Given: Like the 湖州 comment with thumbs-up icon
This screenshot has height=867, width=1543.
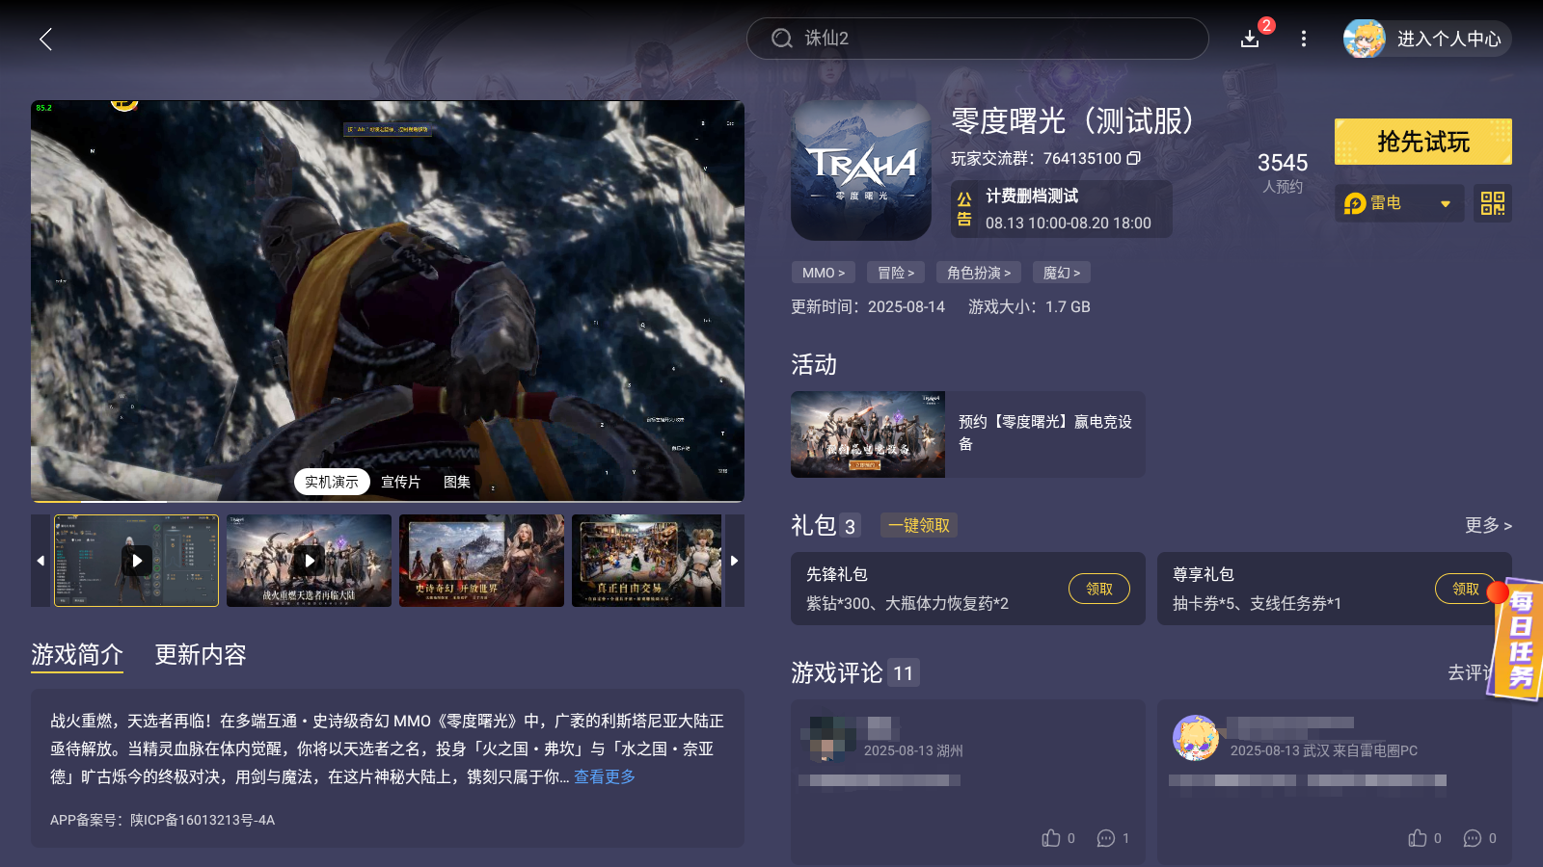Looking at the screenshot, I should 1053,838.
